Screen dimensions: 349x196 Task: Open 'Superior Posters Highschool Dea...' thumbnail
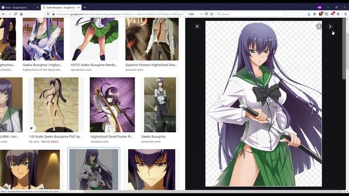[152, 39]
